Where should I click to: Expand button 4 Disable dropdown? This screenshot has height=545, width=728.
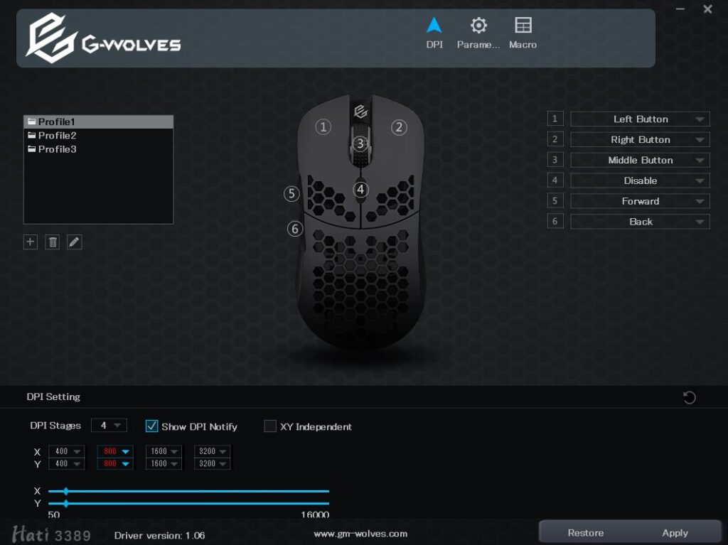point(640,180)
